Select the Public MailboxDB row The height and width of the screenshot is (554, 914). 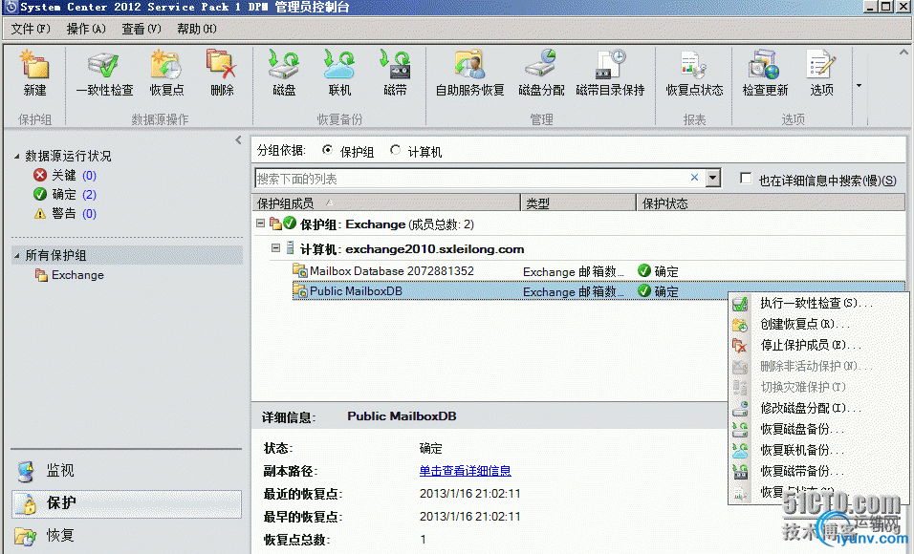[598, 290]
